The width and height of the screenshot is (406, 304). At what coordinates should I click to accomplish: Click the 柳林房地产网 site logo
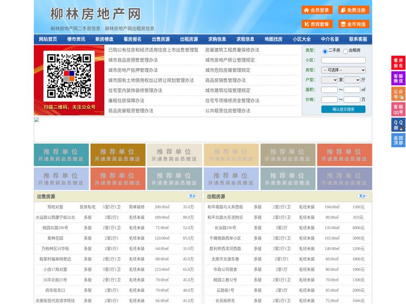click(95, 14)
